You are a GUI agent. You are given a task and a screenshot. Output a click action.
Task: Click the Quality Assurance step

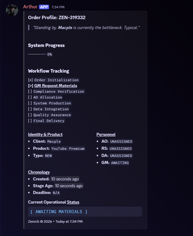click(52, 115)
